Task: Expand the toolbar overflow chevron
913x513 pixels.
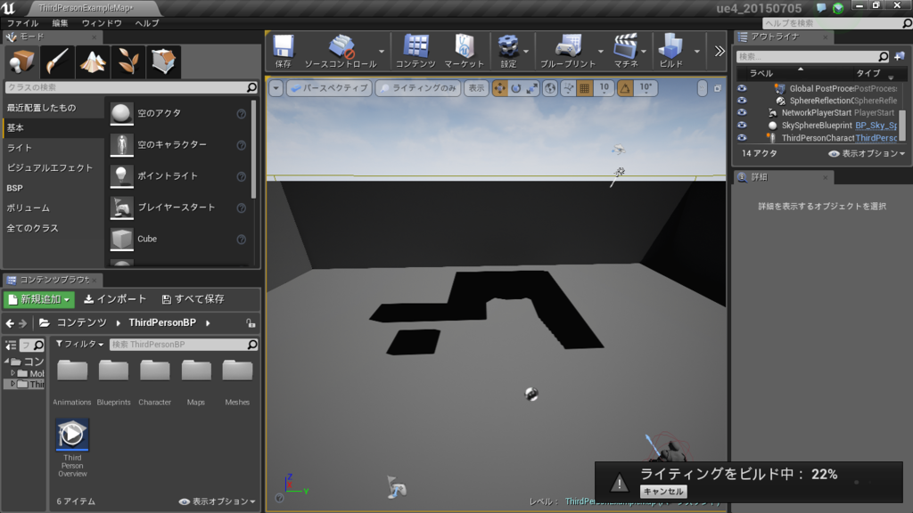Action: tap(720, 51)
